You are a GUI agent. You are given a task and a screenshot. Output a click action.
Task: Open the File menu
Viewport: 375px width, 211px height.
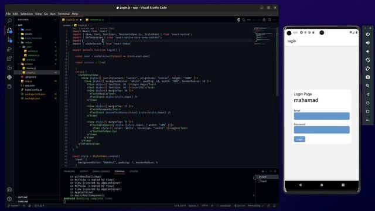pyautogui.click(x=8, y=14)
